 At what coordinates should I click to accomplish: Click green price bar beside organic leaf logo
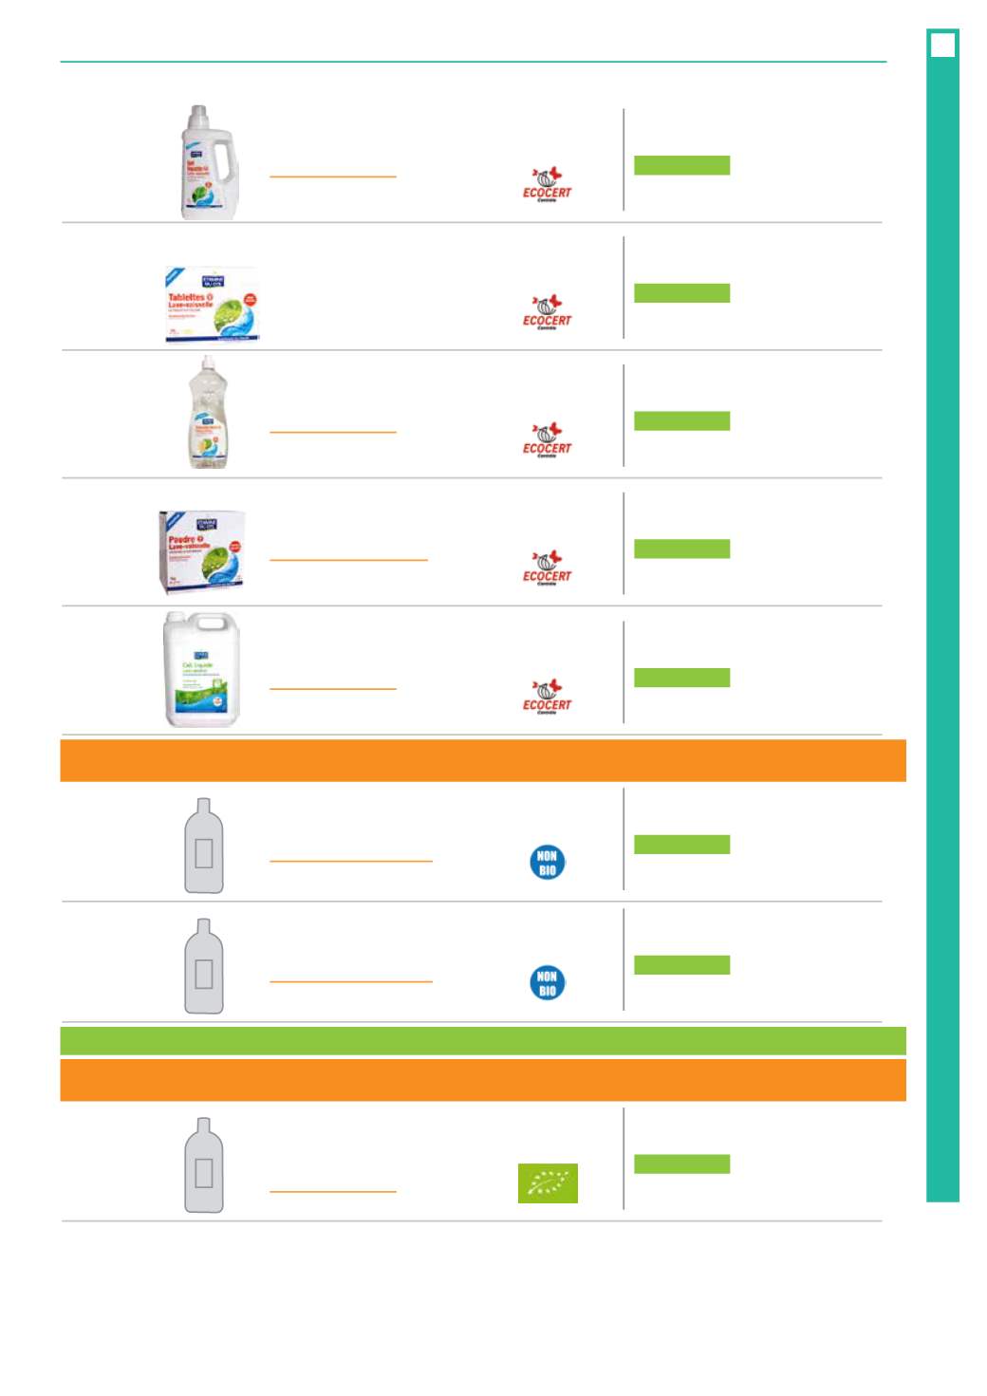(682, 1164)
